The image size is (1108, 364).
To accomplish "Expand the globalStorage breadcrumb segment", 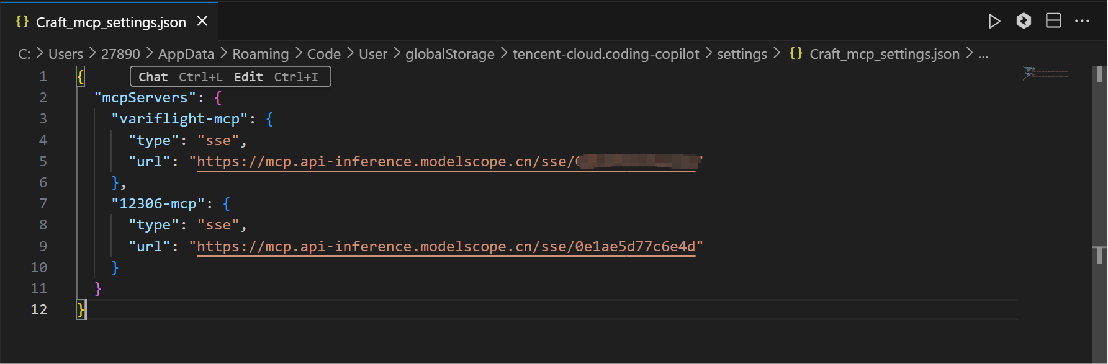I will (449, 54).
